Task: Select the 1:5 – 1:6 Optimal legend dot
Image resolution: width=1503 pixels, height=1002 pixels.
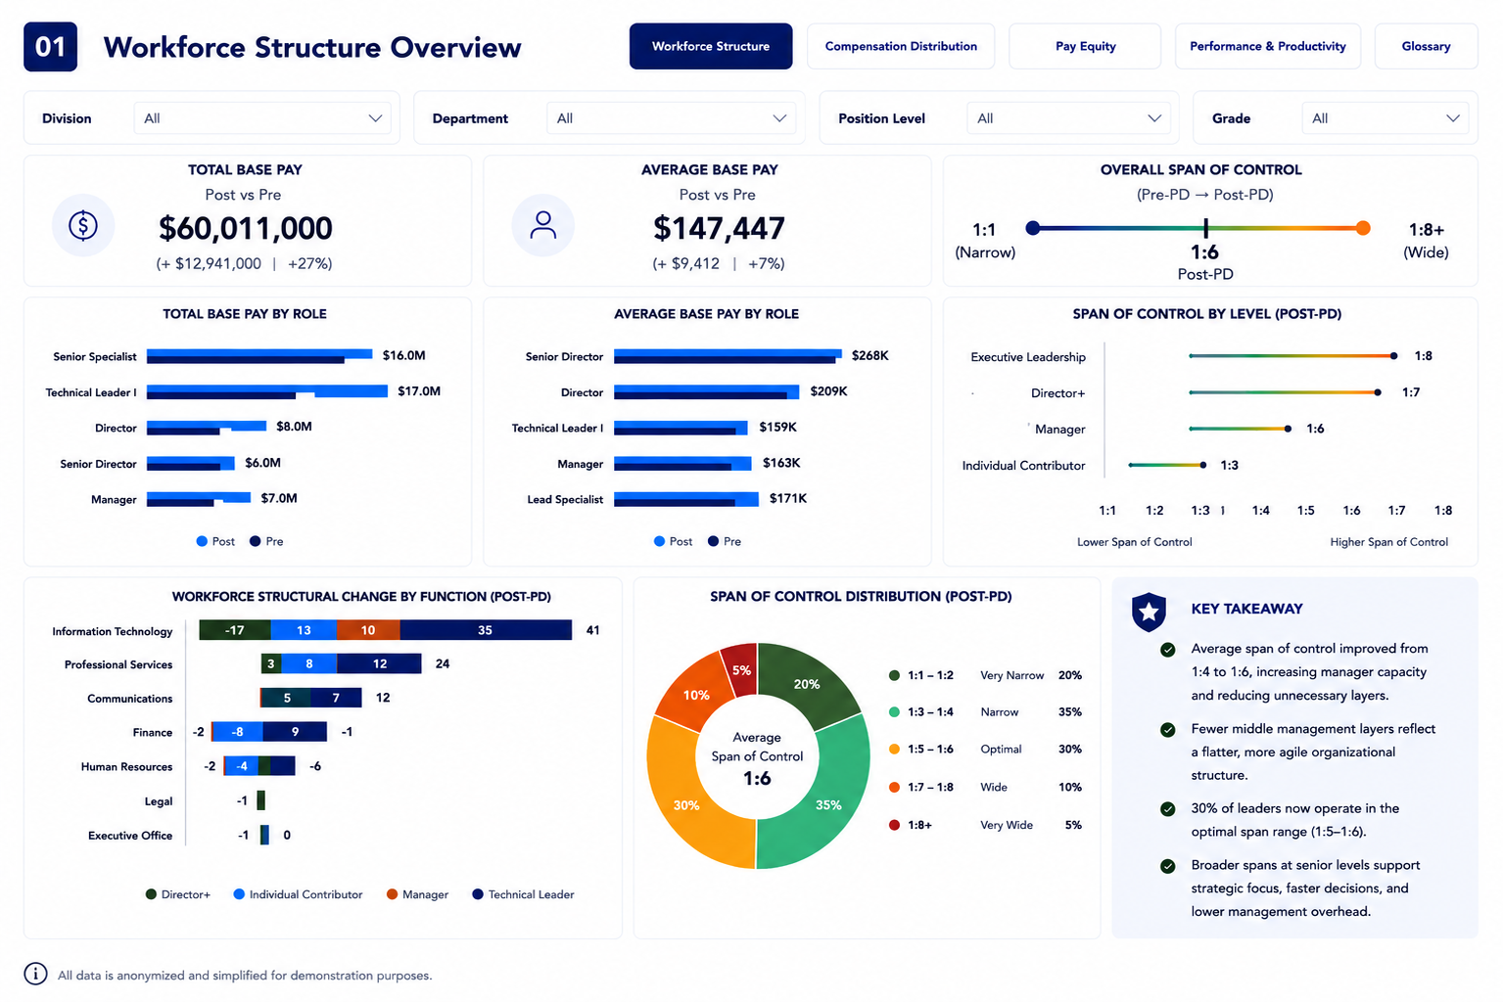Action: tap(894, 750)
